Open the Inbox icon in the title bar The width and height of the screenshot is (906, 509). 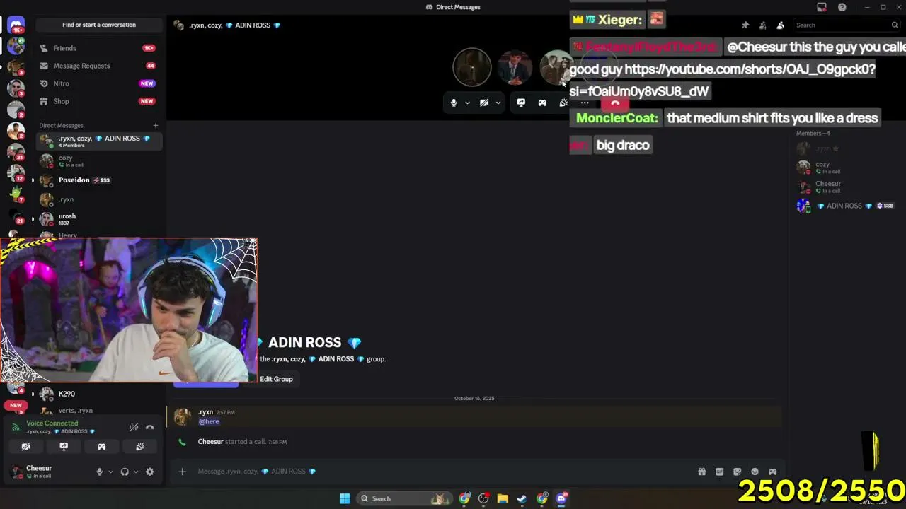coord(822,7)
